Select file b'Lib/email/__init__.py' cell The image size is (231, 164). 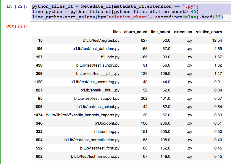click(x=100, y=90)
